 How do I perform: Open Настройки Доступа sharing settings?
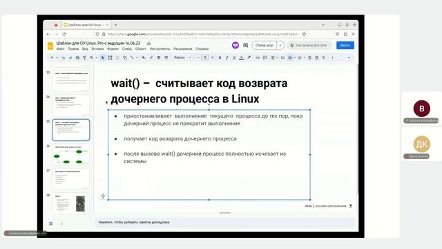pyautogui.click(x=309, y=45)
